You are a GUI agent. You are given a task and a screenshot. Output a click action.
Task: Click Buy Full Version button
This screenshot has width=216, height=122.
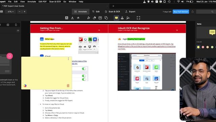(x=181, y=12)
